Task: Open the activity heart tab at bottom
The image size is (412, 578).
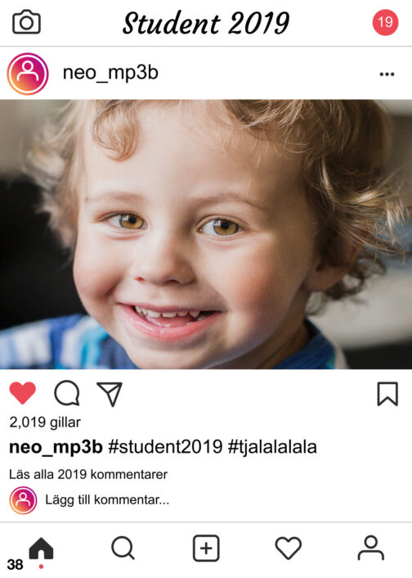Action: tap(289, 549)
